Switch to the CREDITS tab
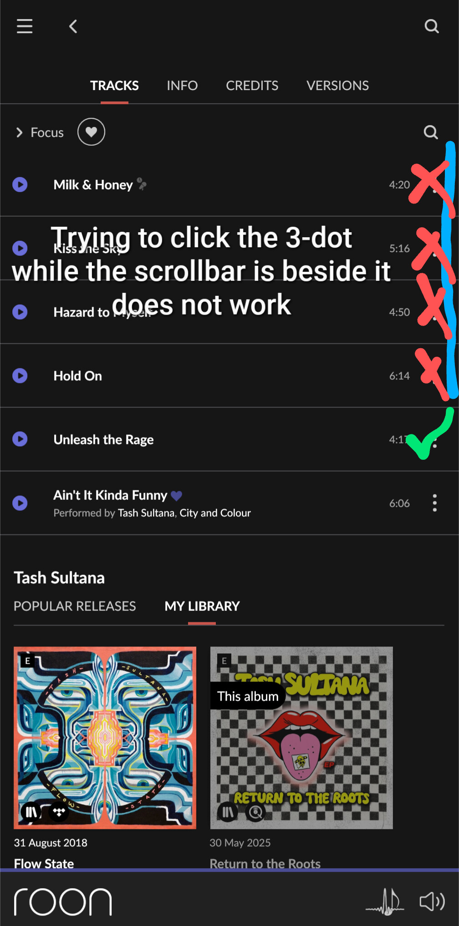459x926 pixels. click(x=252, y=86)
